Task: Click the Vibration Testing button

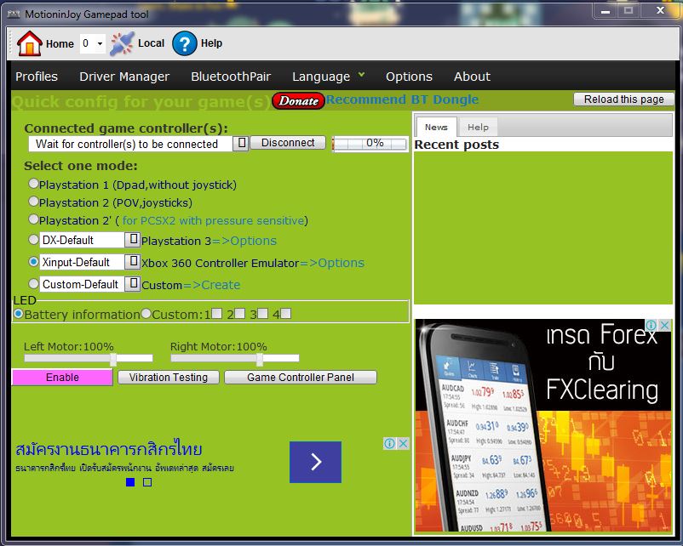Action: click(x=169, y=378)
